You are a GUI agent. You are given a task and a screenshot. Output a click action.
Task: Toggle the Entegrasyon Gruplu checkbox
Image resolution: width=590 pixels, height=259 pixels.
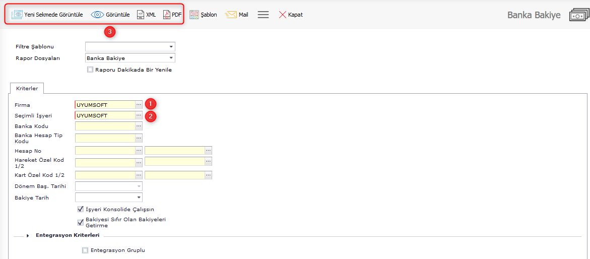point(85,250)
